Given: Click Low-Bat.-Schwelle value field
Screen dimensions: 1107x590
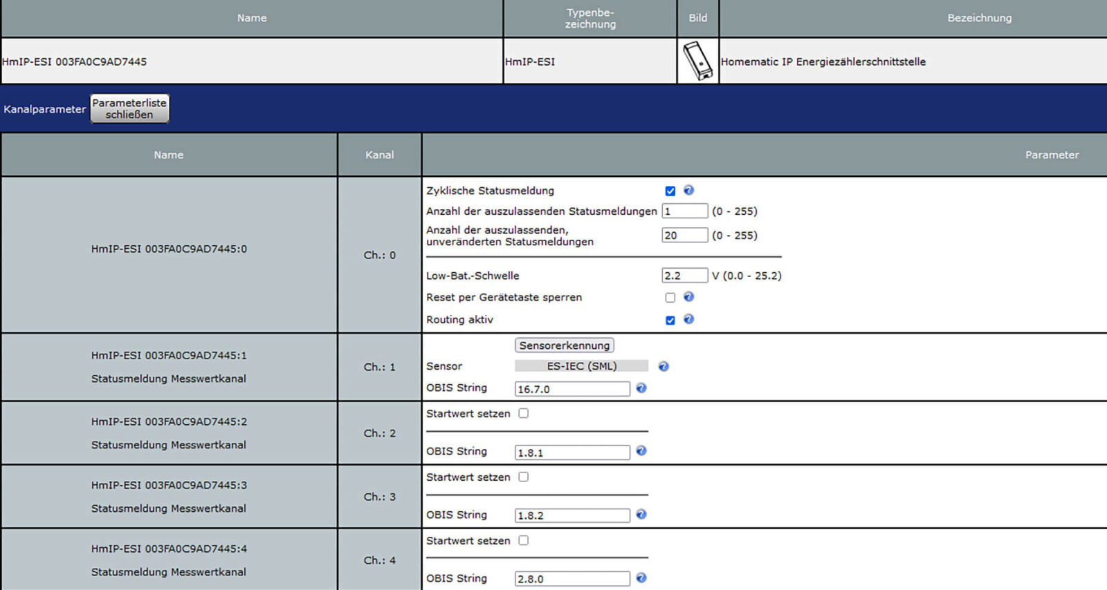Looking at the screenshot, I should click(x=685, y=275).
